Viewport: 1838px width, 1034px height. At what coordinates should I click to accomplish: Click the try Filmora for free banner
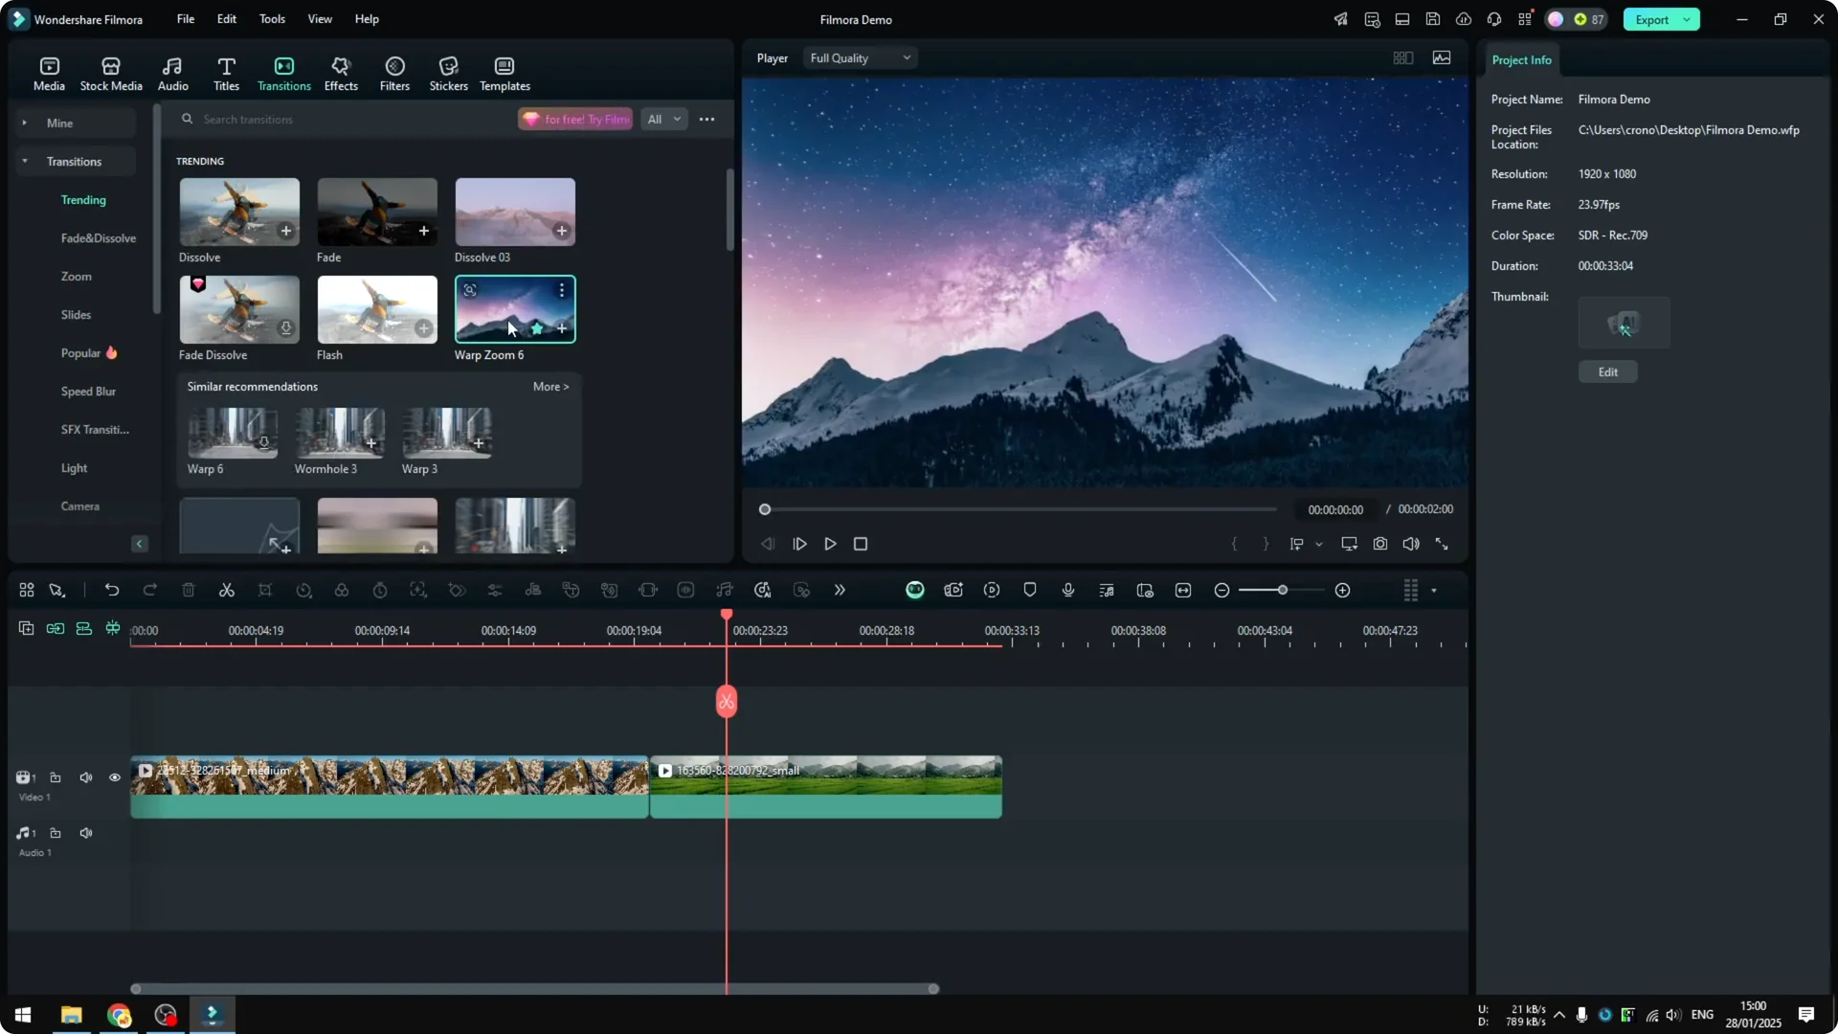click(x=575, y=120)
